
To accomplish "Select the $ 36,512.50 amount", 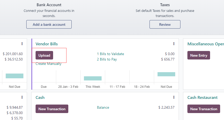I will pyautogui.click(x=14, y=59).
